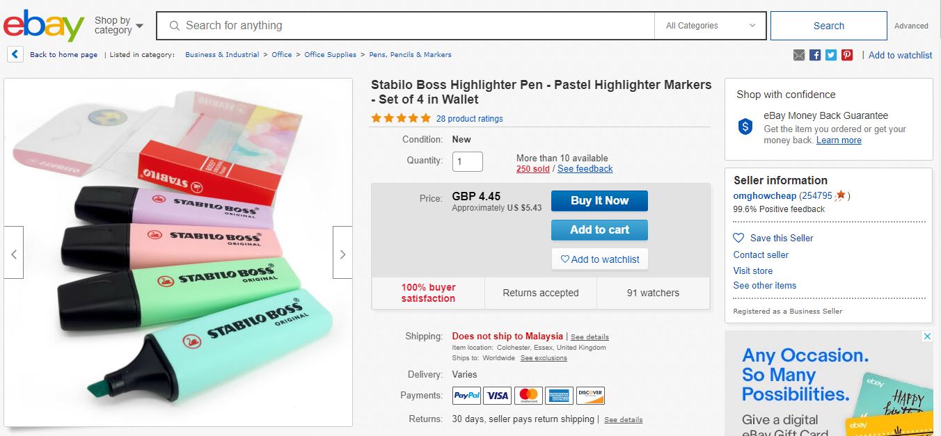
Task: Toggle Add to watchlist heart button
Action: pyautogui.click(x=600, y=259)
